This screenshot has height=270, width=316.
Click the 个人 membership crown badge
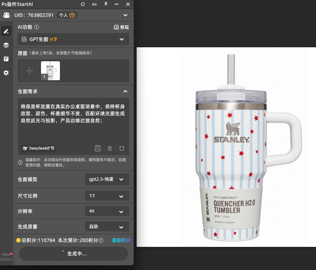click(67, 15)
